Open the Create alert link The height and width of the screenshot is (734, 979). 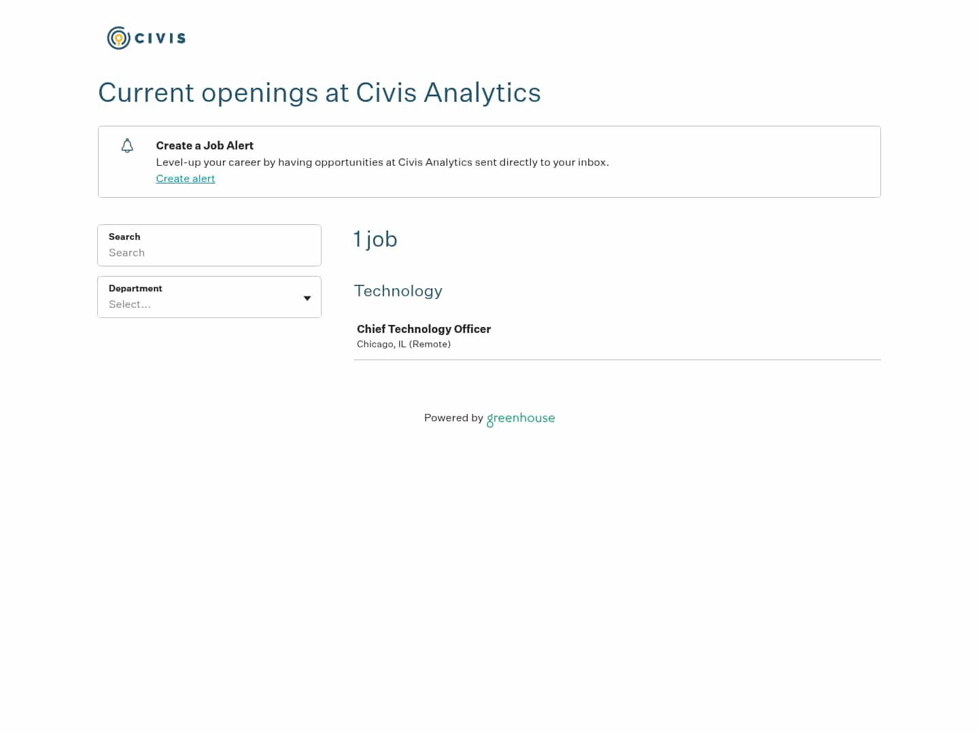pyautogui.click(x=185, y=179)
